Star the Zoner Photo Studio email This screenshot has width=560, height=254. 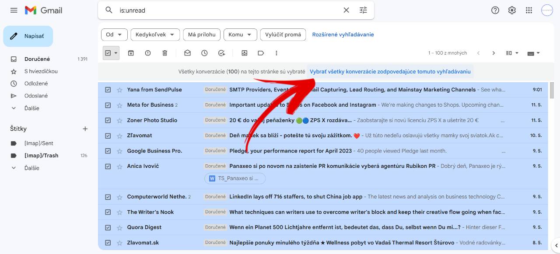pyautogui.click(x=119, y=120)
